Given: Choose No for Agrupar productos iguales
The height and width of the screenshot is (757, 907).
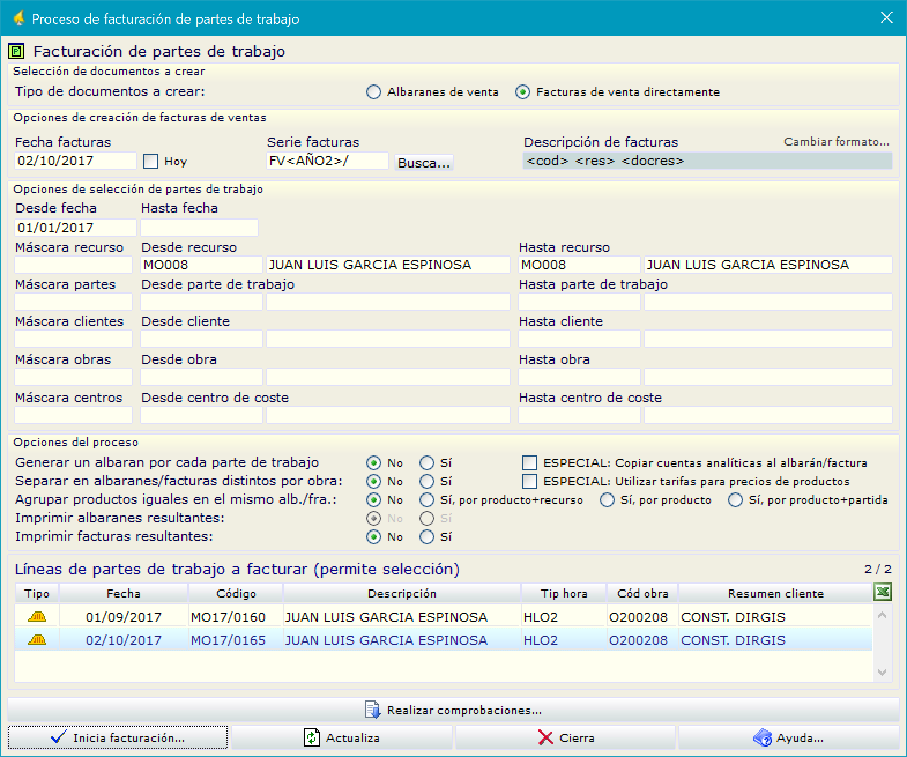Looking at the screenshot, I should pyautogui.click(x=374, y=500).
